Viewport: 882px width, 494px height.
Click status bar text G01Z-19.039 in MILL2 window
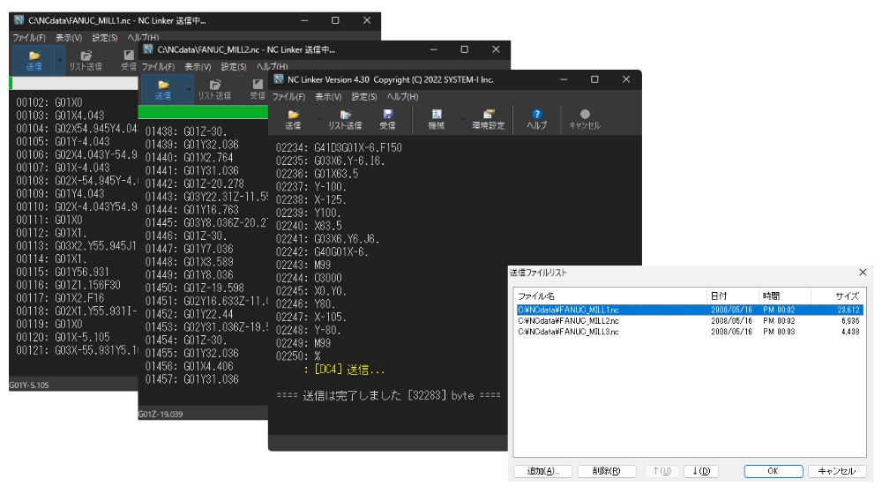(x=161, y=414)
